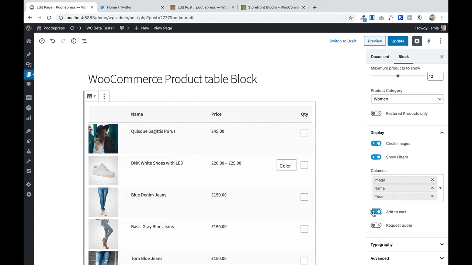Open product table block more options
This screenshot has height=265, width=472.
(x=104, y=96)
